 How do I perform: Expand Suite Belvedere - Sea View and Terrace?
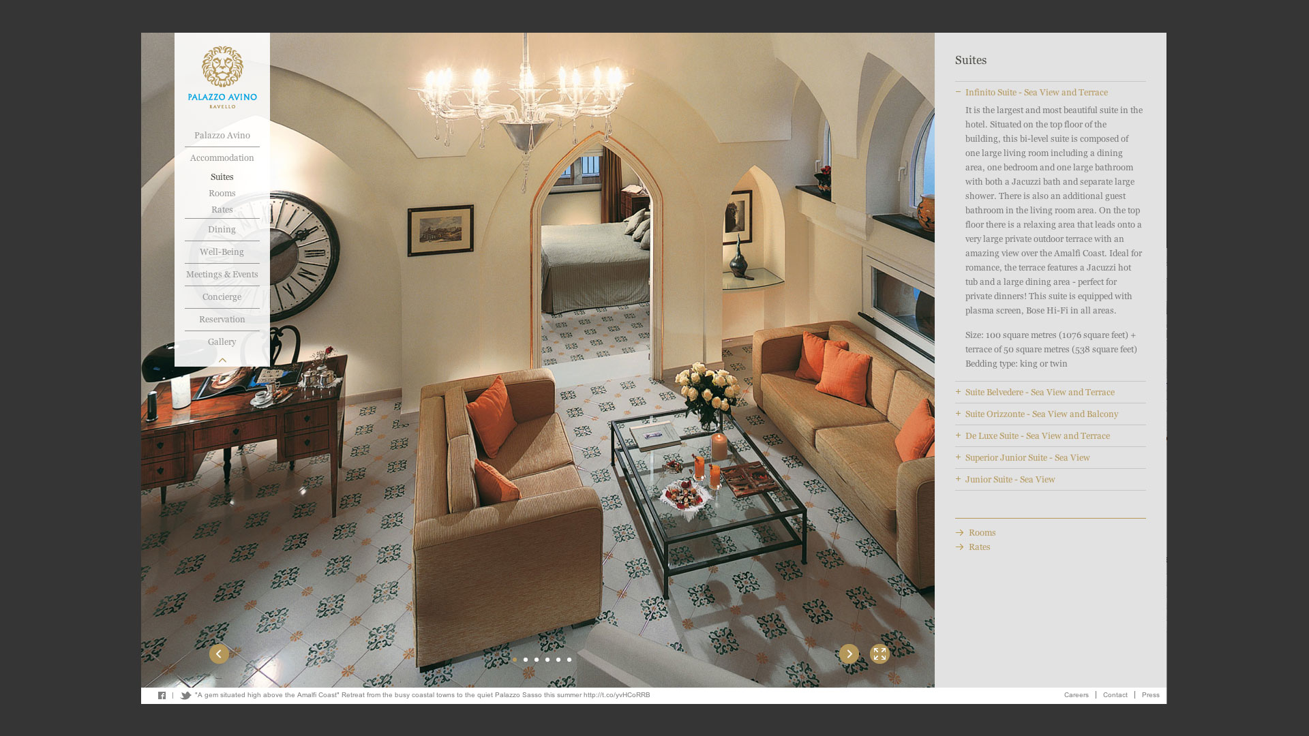tap(1039, 393)
